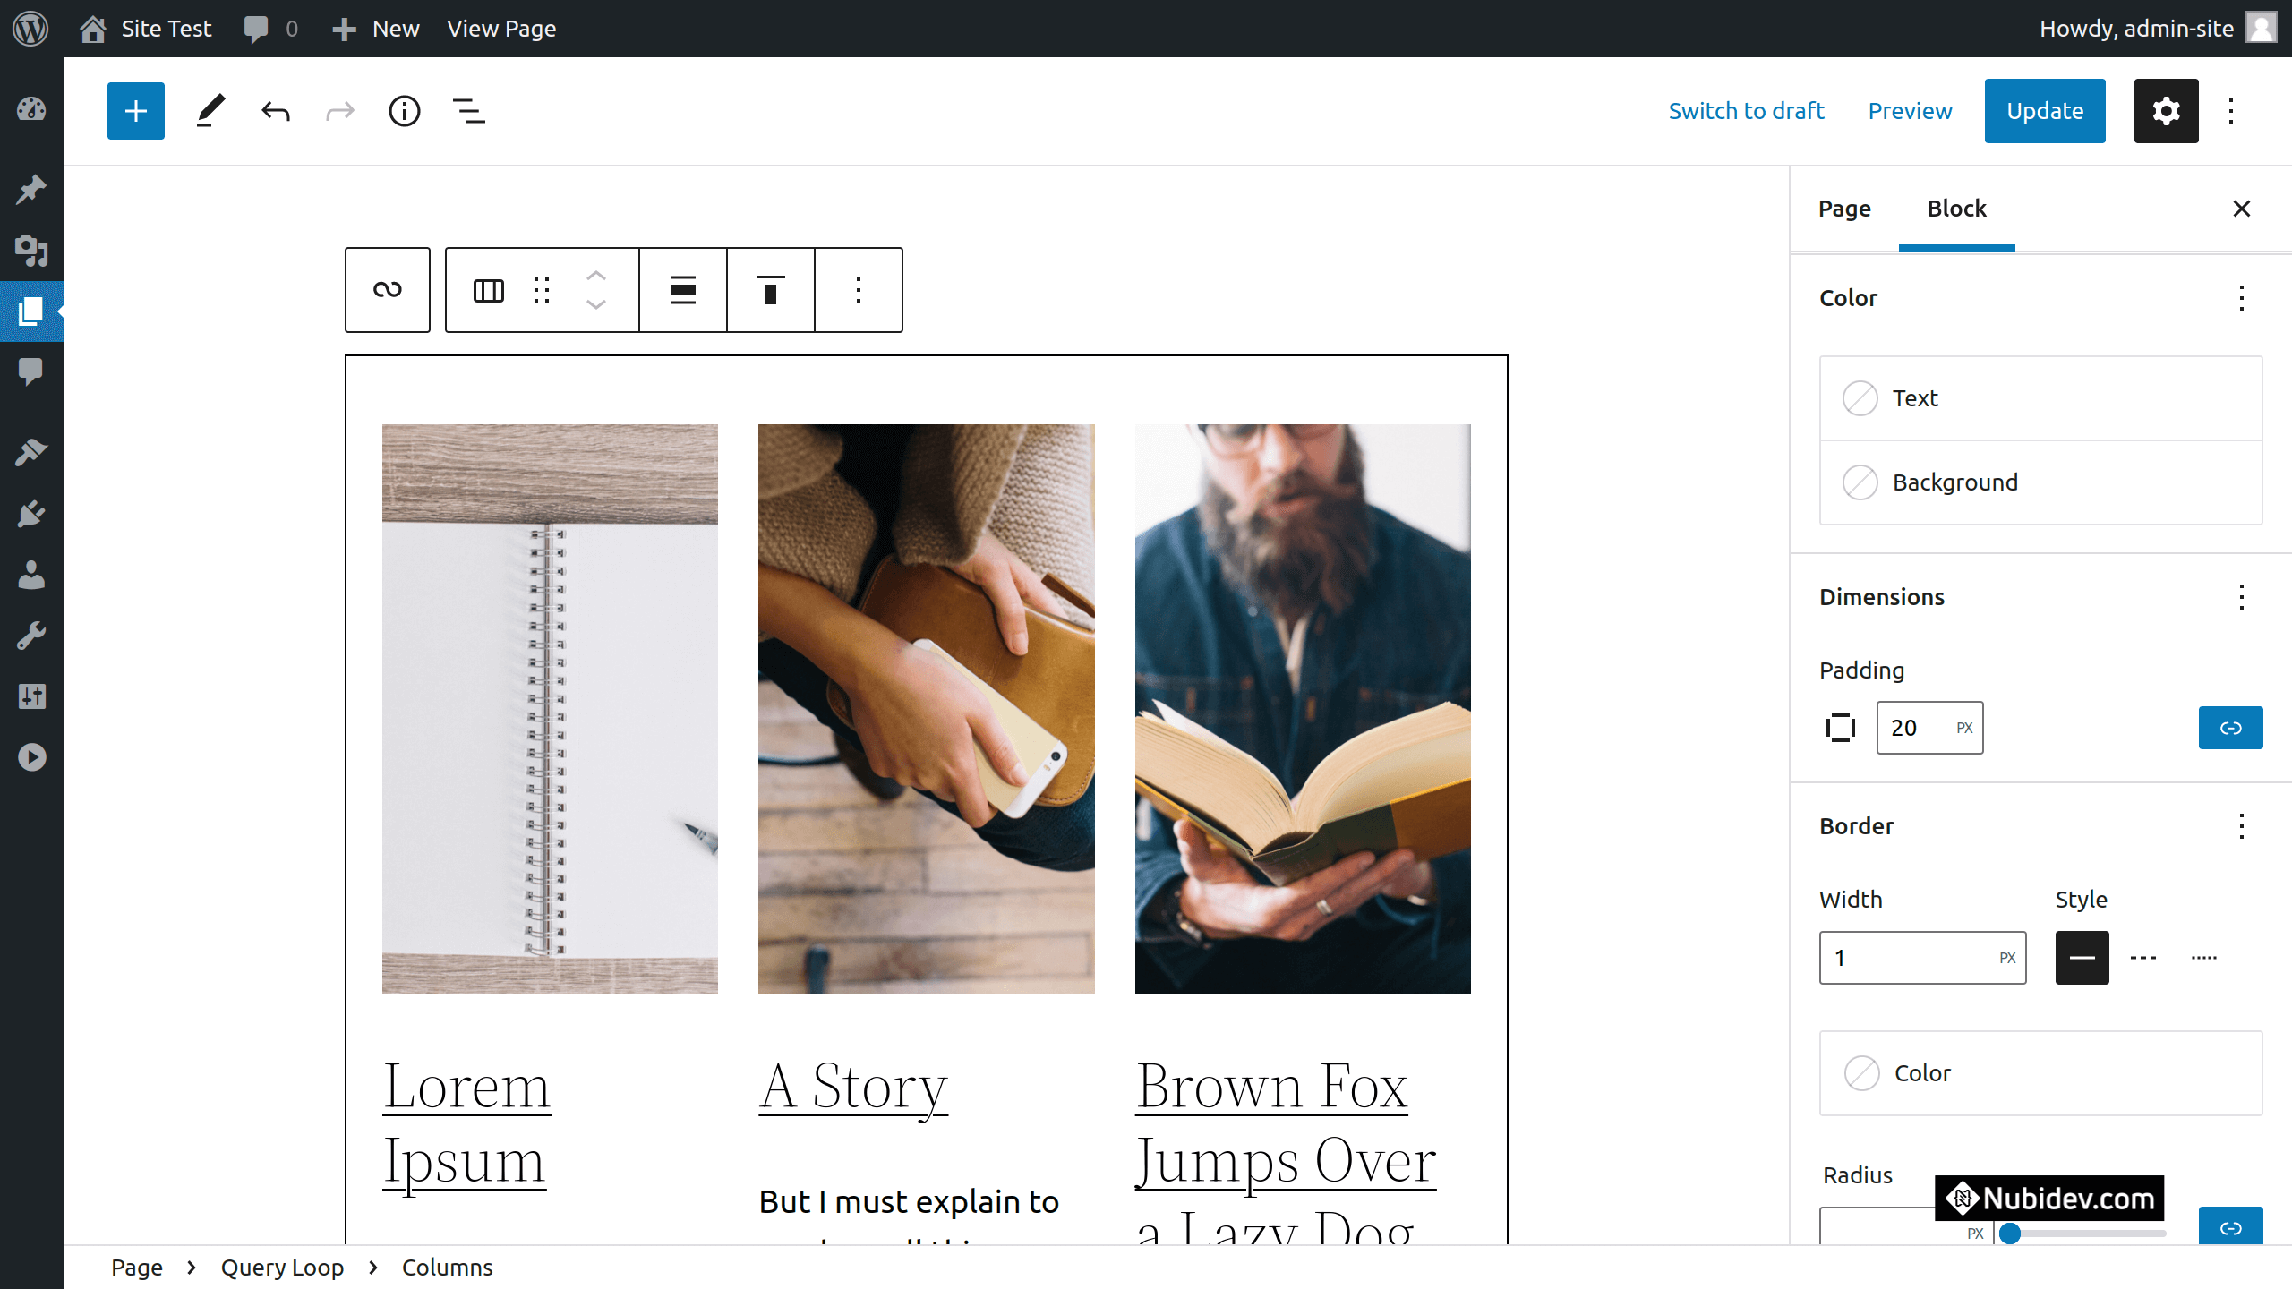
Task: Click the Undo arrow in toolbar
Action: click(276, 111)
